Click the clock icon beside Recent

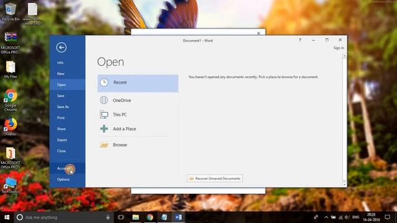pyautogui.click(x=104, y=82)
